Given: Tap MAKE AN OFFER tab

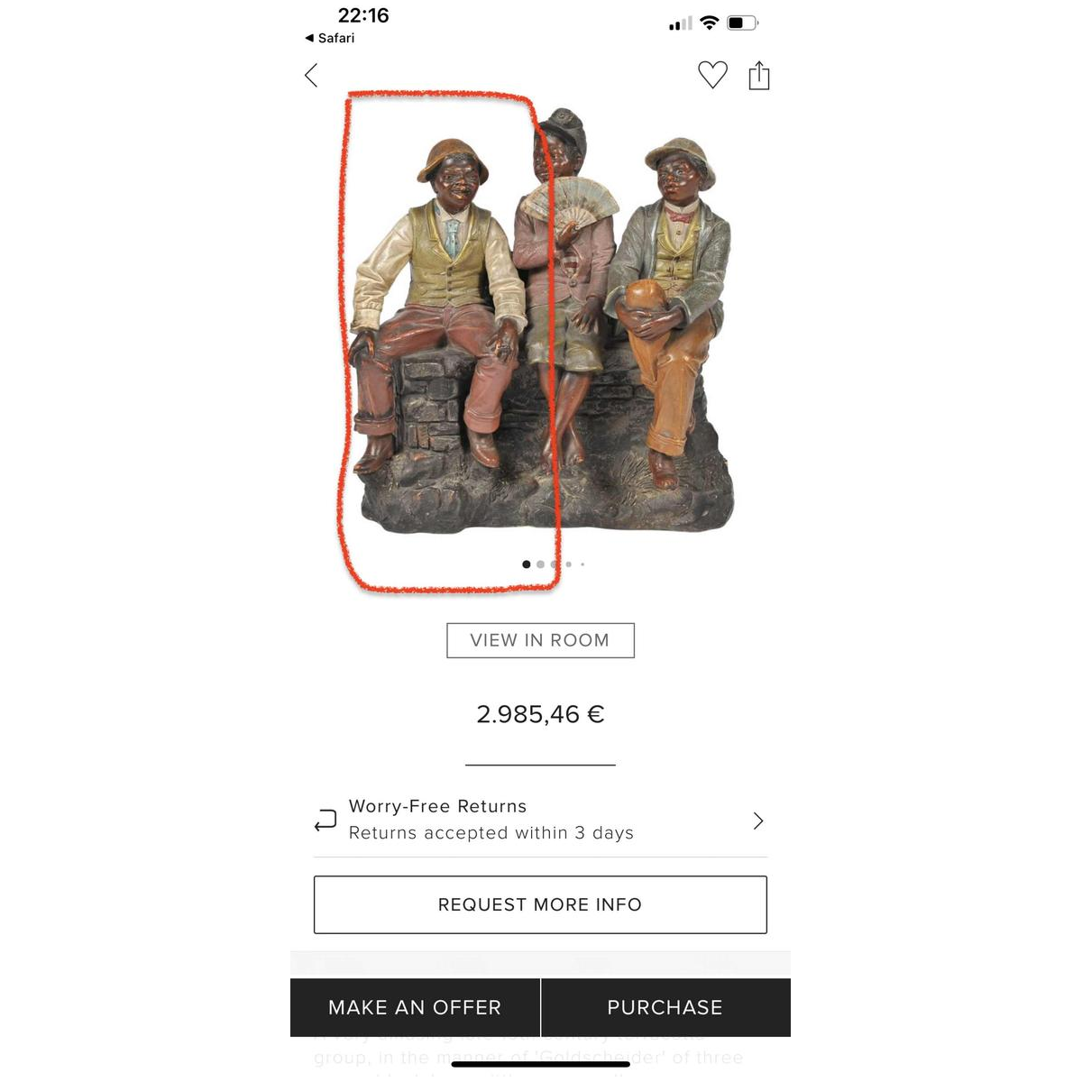Looking at the screenshot, I should click(415, 1007).
